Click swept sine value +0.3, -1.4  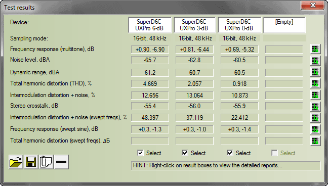239,129
